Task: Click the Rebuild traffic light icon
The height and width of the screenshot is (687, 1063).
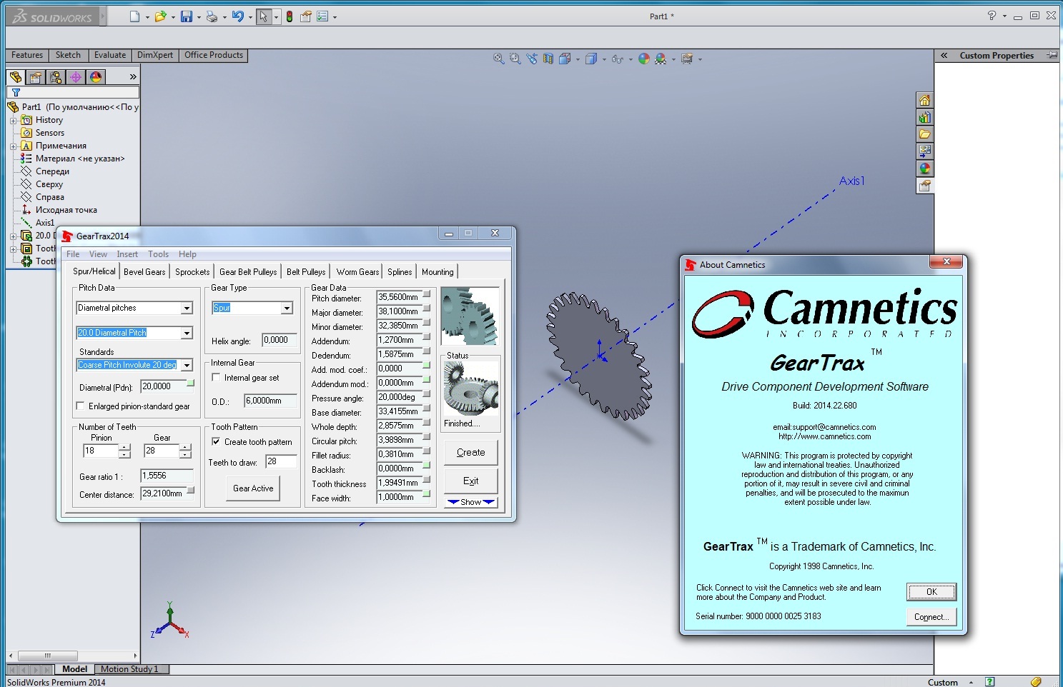Action: 290,16
